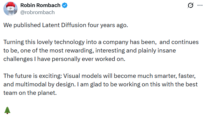The image size is (206, 116).
Task: Click the phrase "and continues"
Action: tap(179, 42)
